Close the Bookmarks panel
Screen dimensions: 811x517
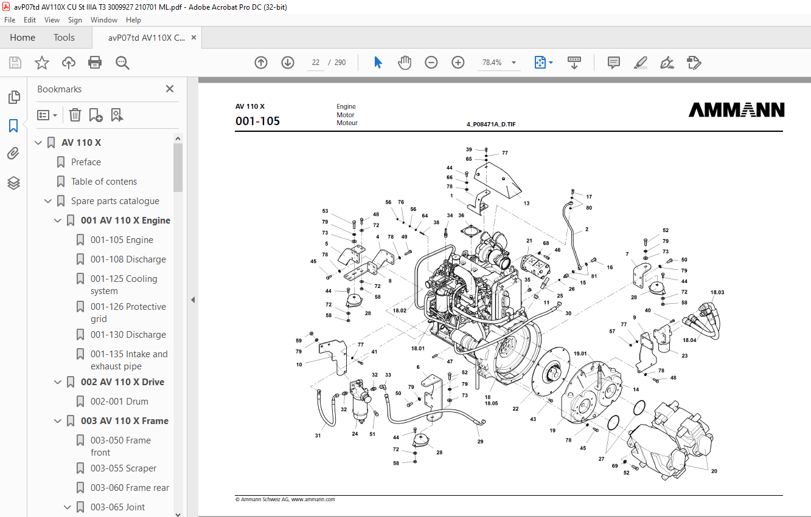click(170, 89)
